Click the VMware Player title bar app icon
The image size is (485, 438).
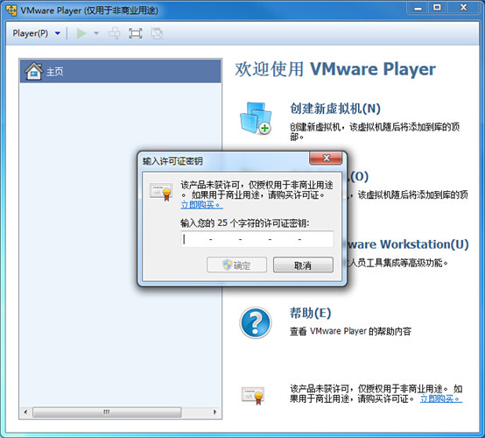click(x=11, y=11)
